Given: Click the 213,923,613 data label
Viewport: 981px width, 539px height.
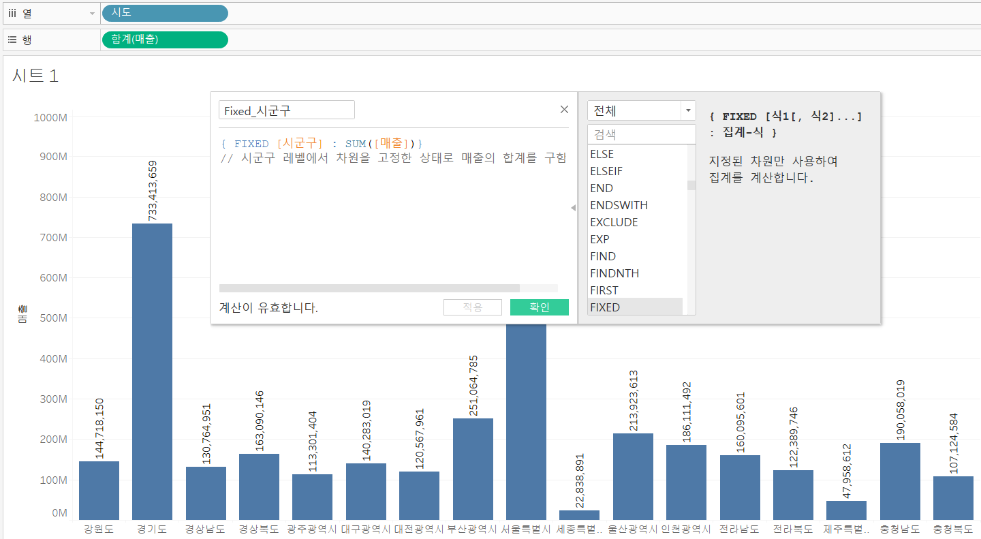Looking at the screenshot, I should (x=633, y=400).
